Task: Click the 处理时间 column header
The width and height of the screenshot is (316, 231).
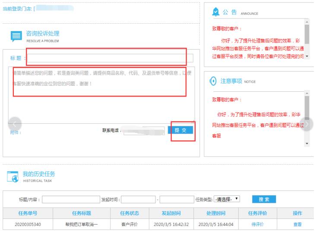Action: point(216,213)
